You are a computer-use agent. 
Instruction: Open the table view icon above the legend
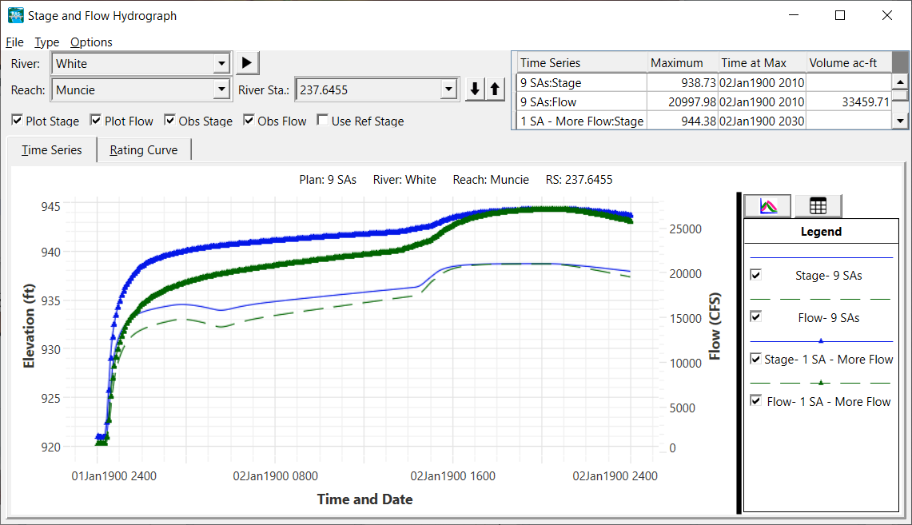(818, 206)
